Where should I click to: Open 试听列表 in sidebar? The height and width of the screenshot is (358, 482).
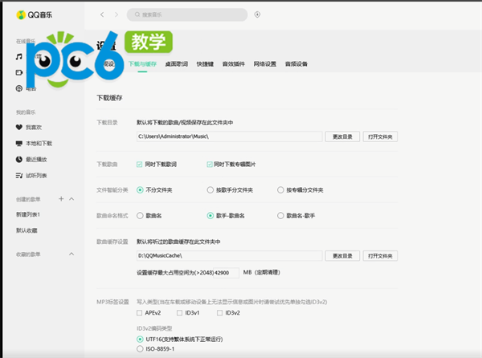(36, 175)
